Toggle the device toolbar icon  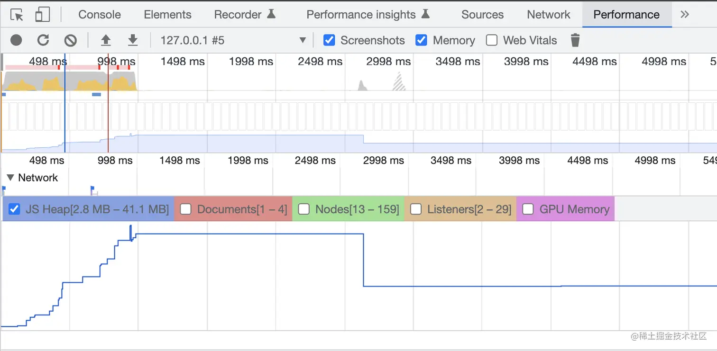pyautogui.click(x=43, y=15)
